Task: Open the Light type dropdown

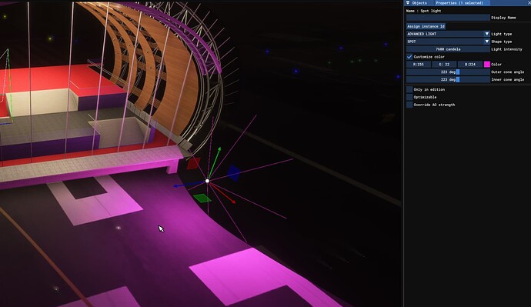Action: [x=448, y=34]
